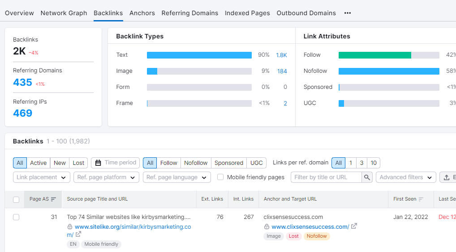The width and height of the screenshot is (456, 252).
Task: Focus the Filter by title or URL field
Action: click(326, 177)
